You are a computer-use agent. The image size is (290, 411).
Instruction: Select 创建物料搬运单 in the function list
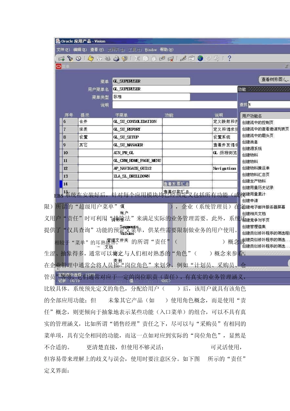pyautogui.click(x=256, y=168)
